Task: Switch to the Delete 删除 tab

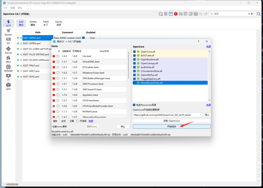Action: coord(33,23)
